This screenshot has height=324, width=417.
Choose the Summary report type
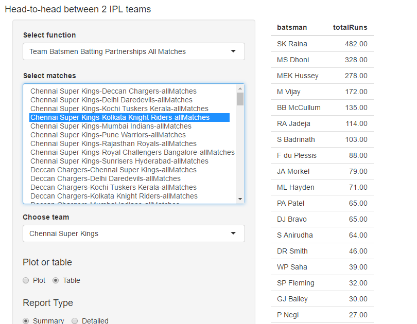click(x=26, y=320)
